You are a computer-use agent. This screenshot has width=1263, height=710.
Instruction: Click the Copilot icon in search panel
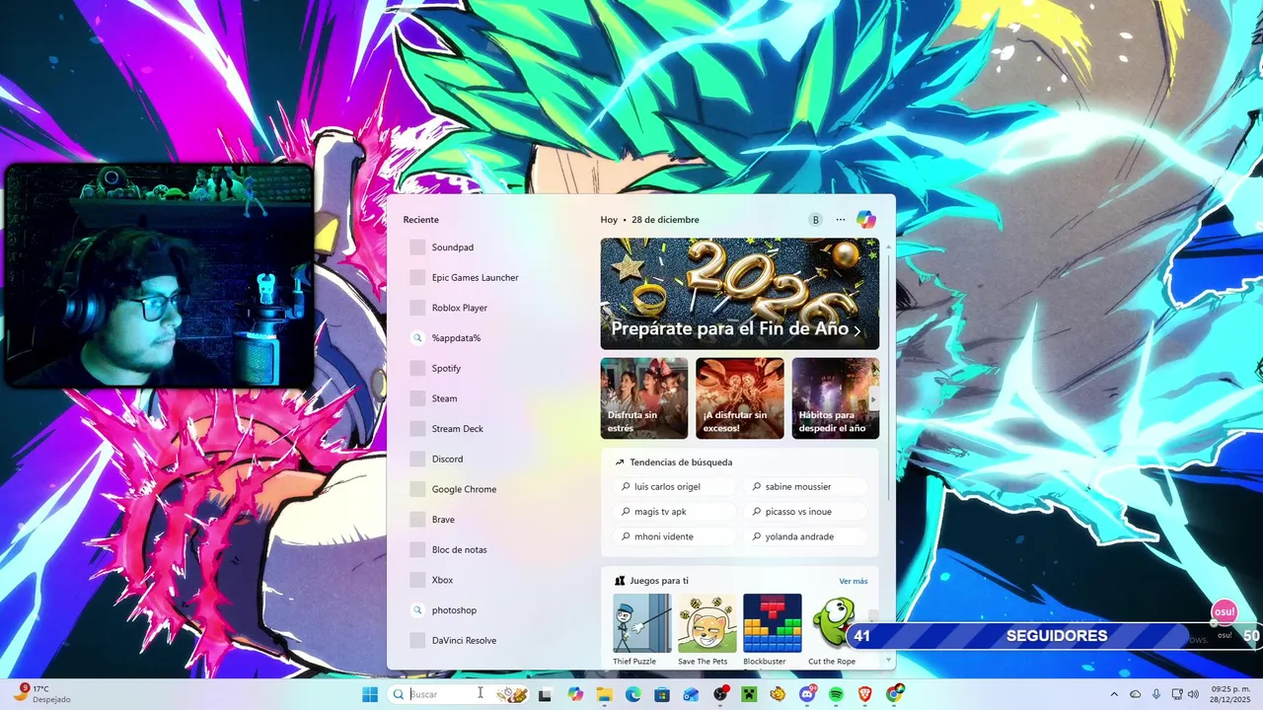pos(866,220)
